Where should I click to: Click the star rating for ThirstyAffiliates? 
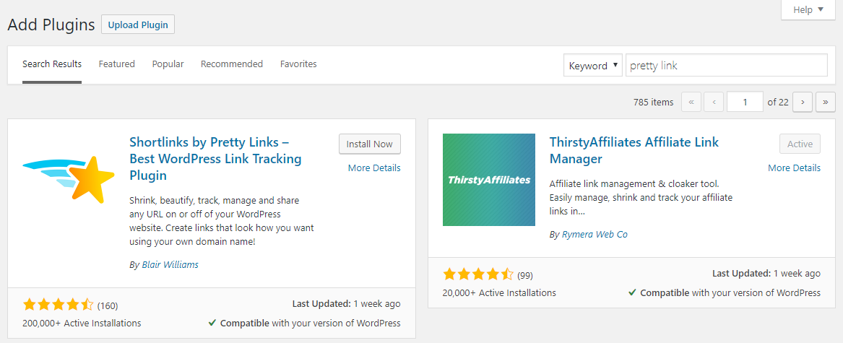(477, 274)
